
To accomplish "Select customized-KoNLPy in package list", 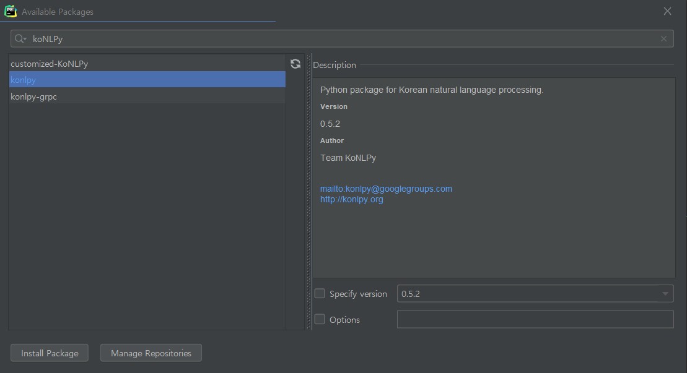I will [147, 64].
